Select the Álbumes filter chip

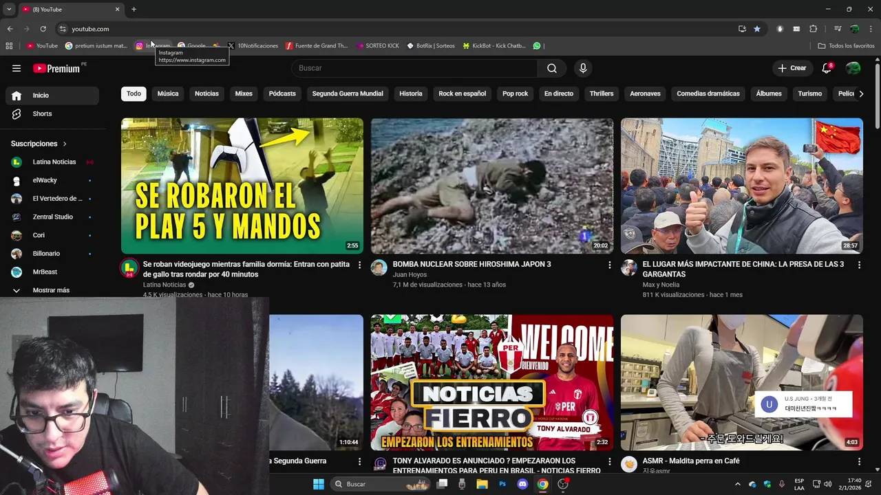(x=769, y=93)
